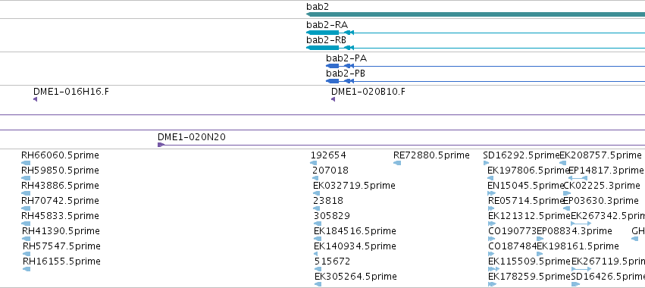Image resolution: width=645 pixels, height=288 pixels.
Task: Select the EK184516.5prime EST label
Action: [355, 231]
